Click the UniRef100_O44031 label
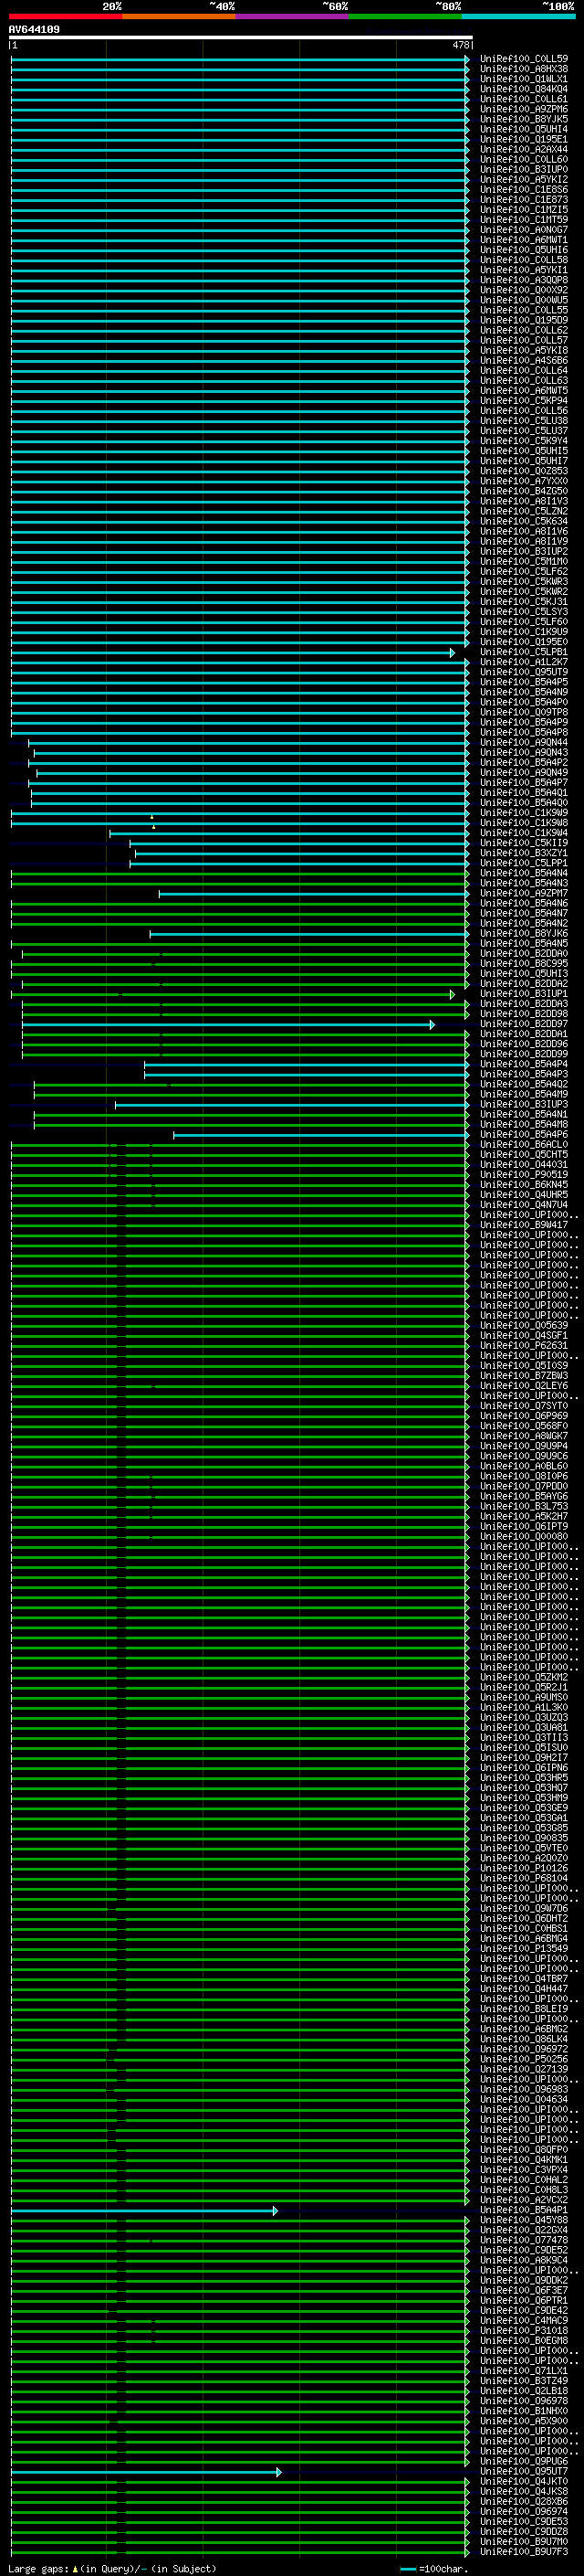This screenshot has height=2576, width=584. coord(524,1164)
